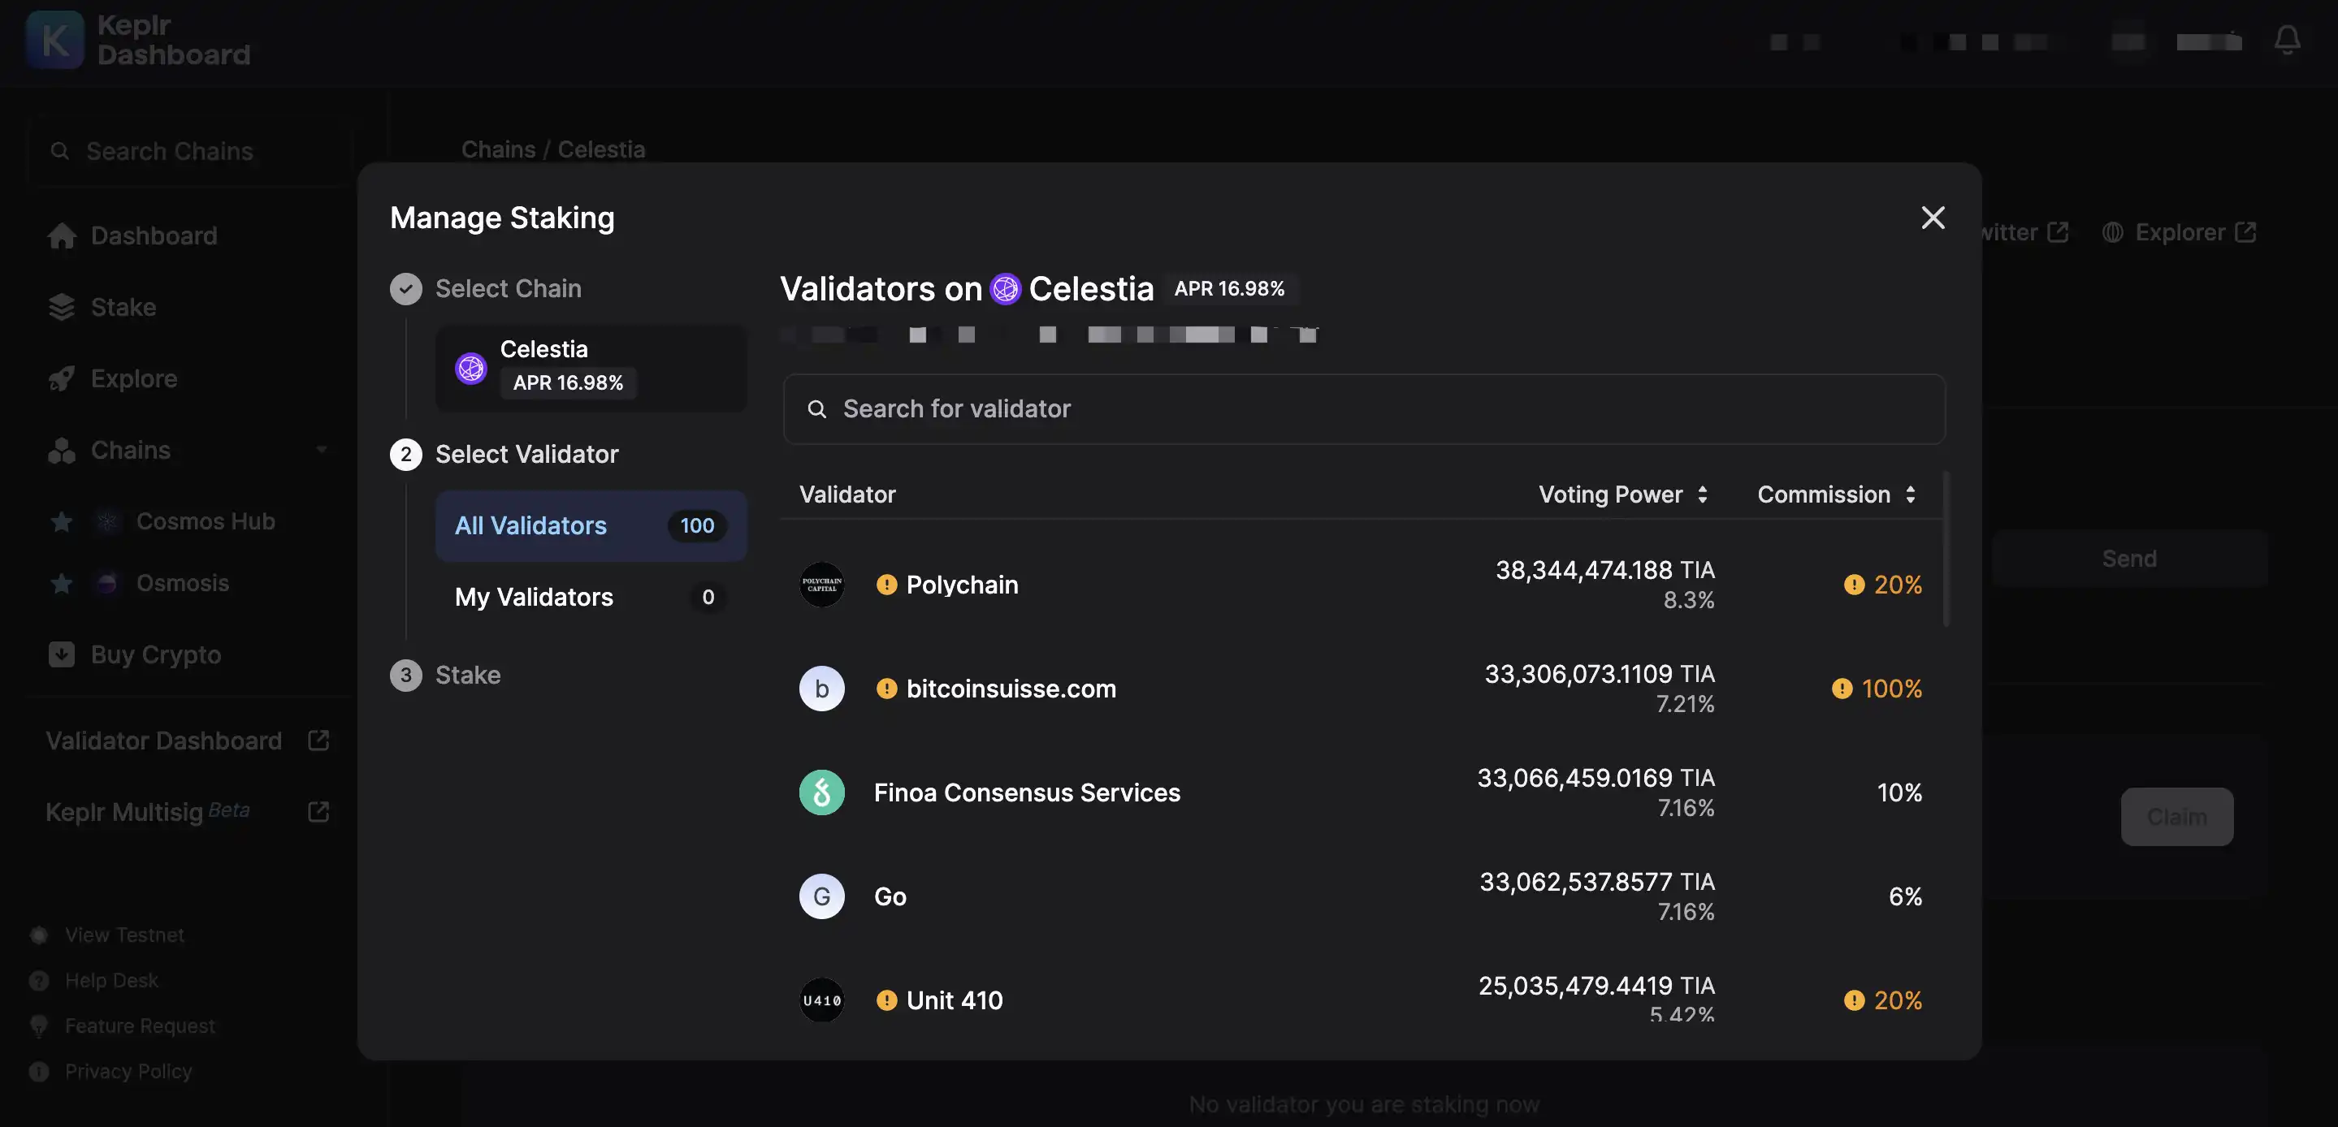This screenshot has height=1127, width=2338.
Task: Click the bitcoinsuisse.com warning icon
Action: (884, 687)
